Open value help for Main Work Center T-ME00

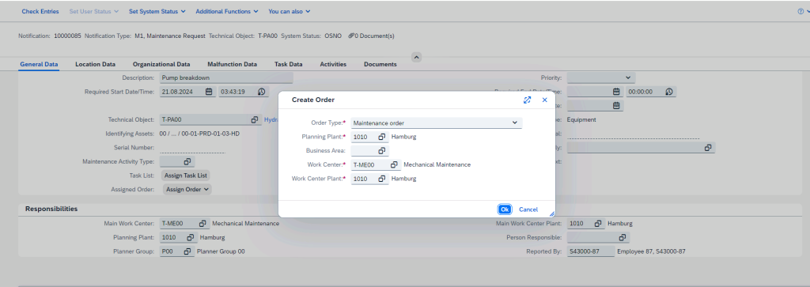coord(202,224)
